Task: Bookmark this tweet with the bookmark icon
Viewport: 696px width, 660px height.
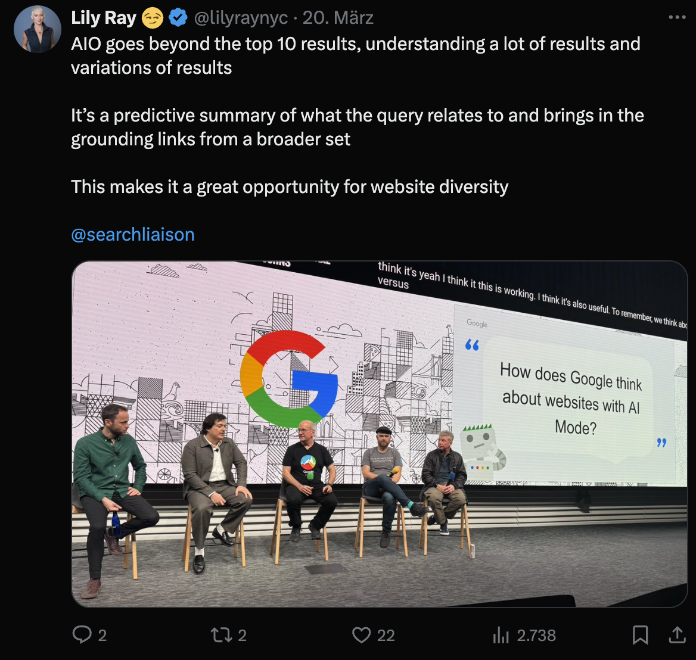Action: 640,635
